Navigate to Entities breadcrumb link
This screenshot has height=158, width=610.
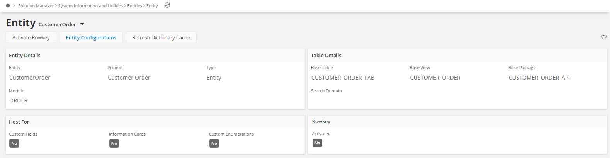coord(134,6)
